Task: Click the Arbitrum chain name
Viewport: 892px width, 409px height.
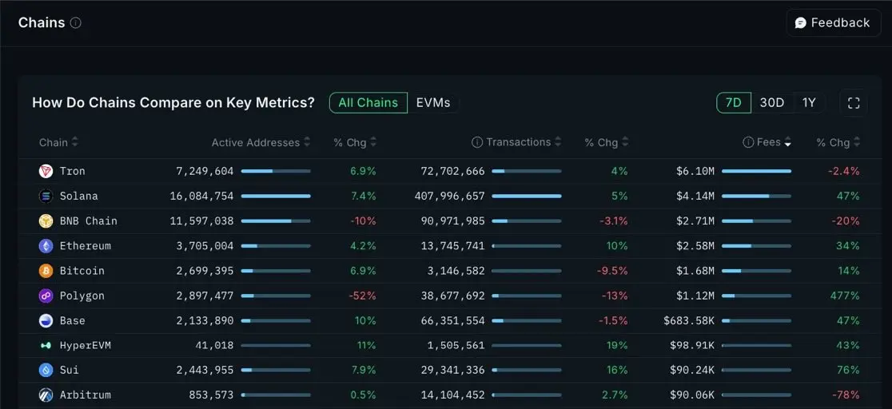Action: (x=86, y=395)
